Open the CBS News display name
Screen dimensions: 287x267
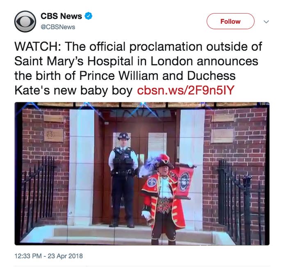61,16
